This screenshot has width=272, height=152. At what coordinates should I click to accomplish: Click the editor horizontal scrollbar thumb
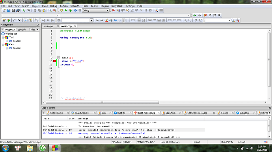[102, 102]
